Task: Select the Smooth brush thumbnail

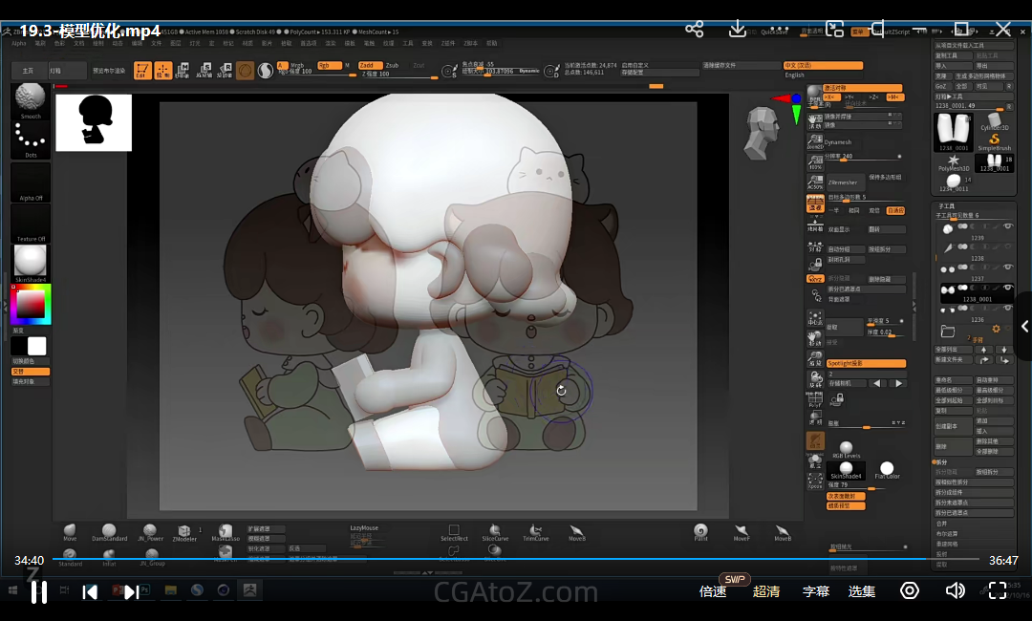Action: [x=31, y=97]
